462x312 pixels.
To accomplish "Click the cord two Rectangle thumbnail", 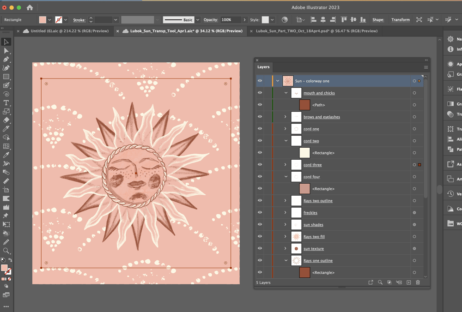I will [304, 153].
